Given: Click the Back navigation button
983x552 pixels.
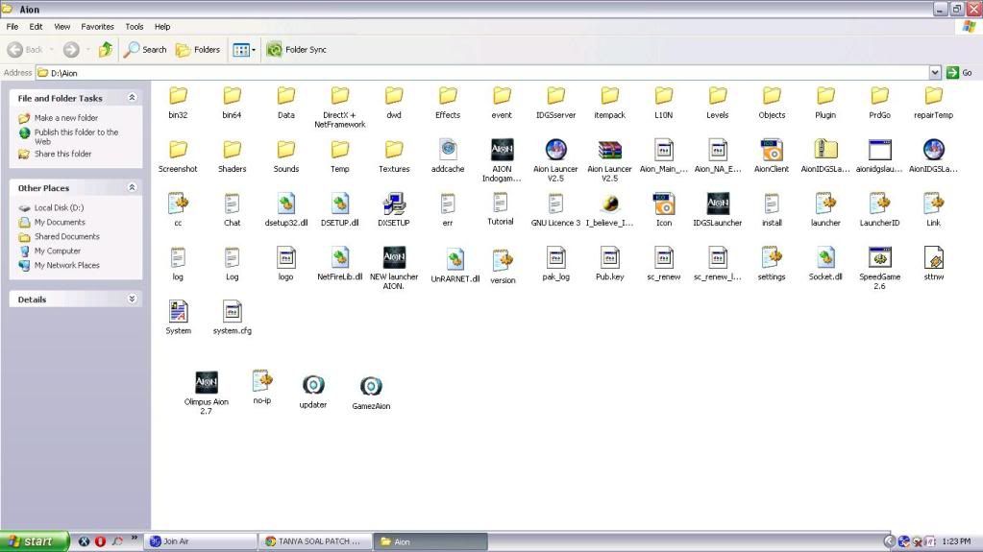Looking at the screenshot, I should pos(25,50).
